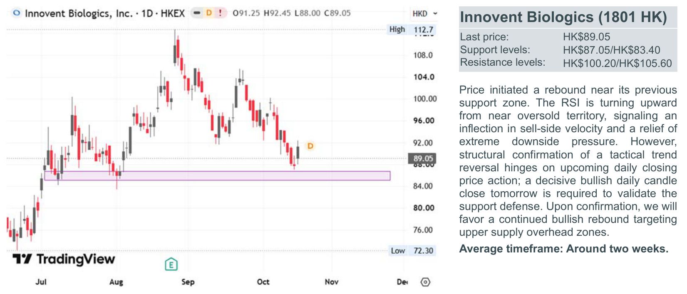Click the C89.05 close value in header

(337, 13)
